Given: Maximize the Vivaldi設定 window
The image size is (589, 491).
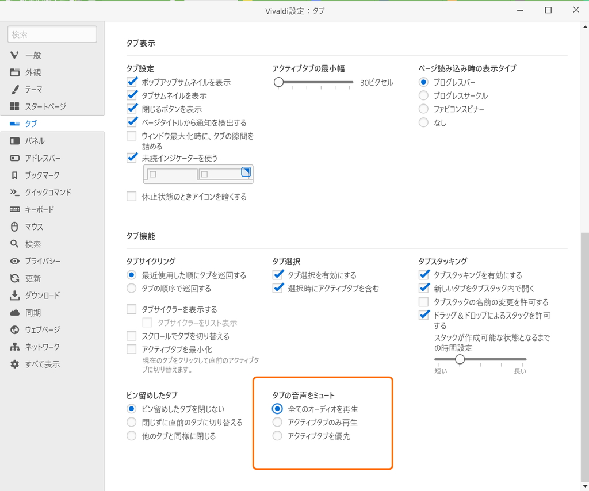Looking at the screenshot, I should [548, 10].
